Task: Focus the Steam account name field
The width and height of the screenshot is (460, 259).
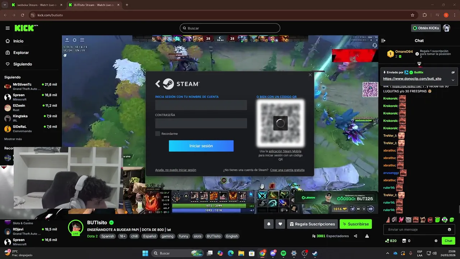Action: [x=201, y=105]
